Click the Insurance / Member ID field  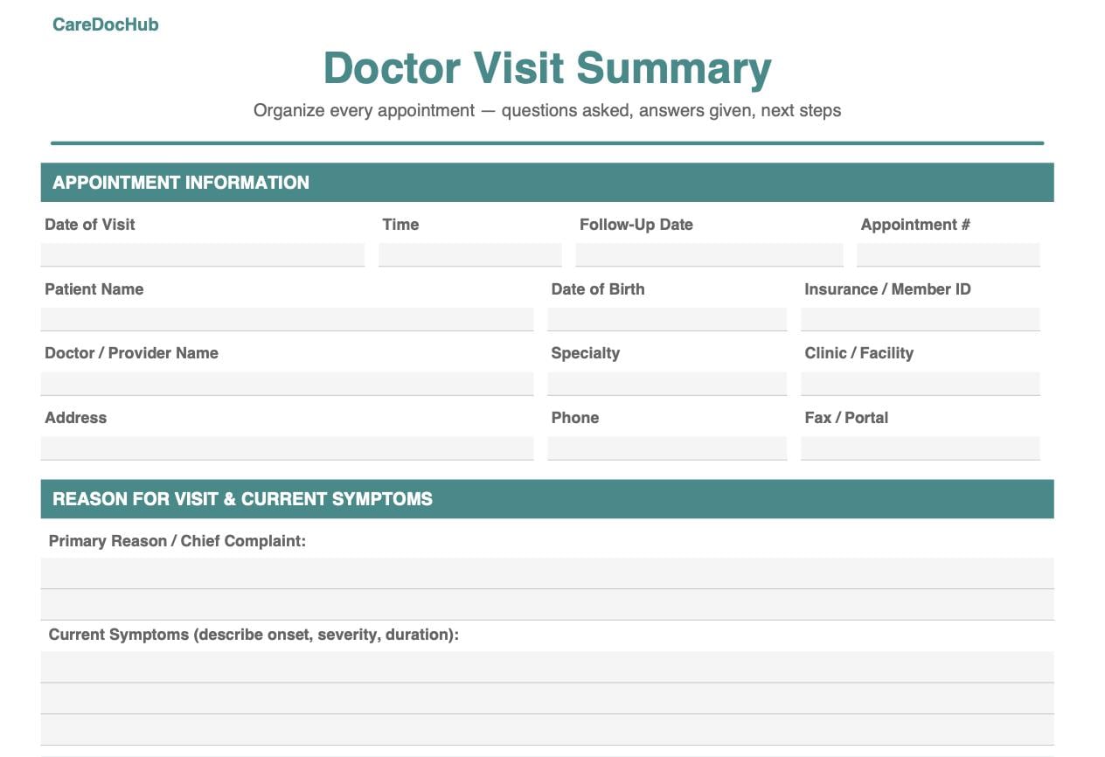click(921, 319)
